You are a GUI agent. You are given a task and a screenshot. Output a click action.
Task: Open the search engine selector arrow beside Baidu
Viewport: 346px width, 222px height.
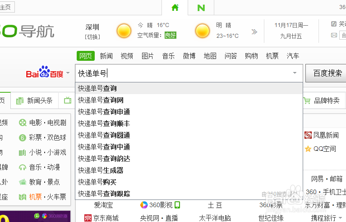coord(68,72)
